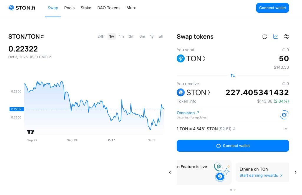Screen dimensions: 302x195
Task: Swap send and receive tokens arrows
Action: pos(233,75)
